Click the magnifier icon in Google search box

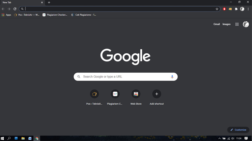click(x=79, y=77)
